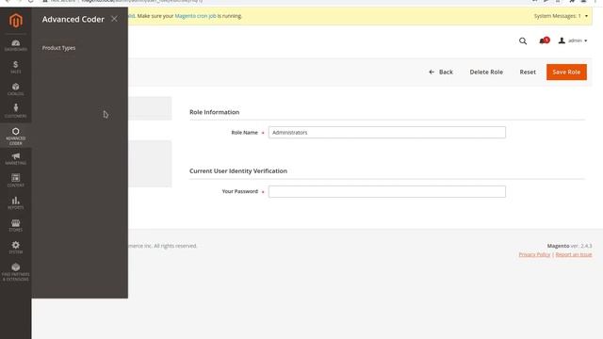
Task: Select the Advanced Coder sidebar item
Action: coord(16,136)
